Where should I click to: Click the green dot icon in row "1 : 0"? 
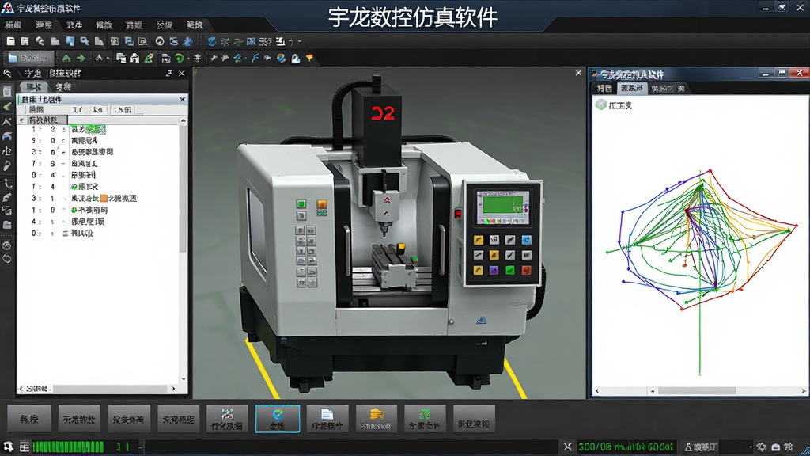(74, 210)
